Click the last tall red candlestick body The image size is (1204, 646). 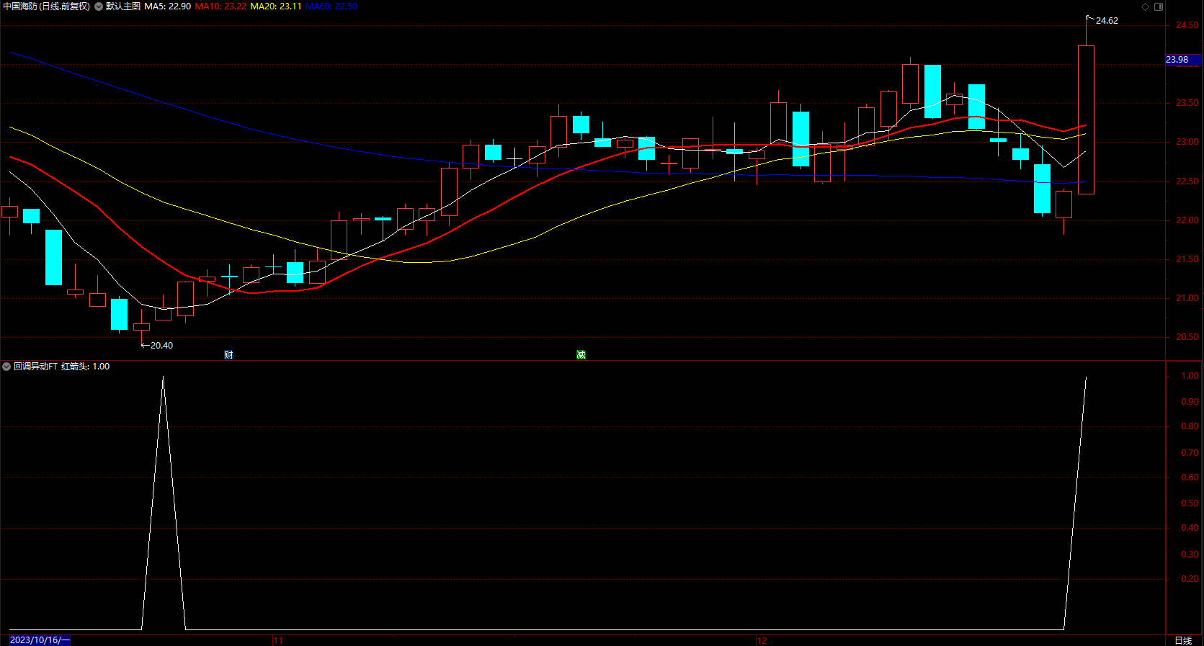click(x=1086, y=120)
